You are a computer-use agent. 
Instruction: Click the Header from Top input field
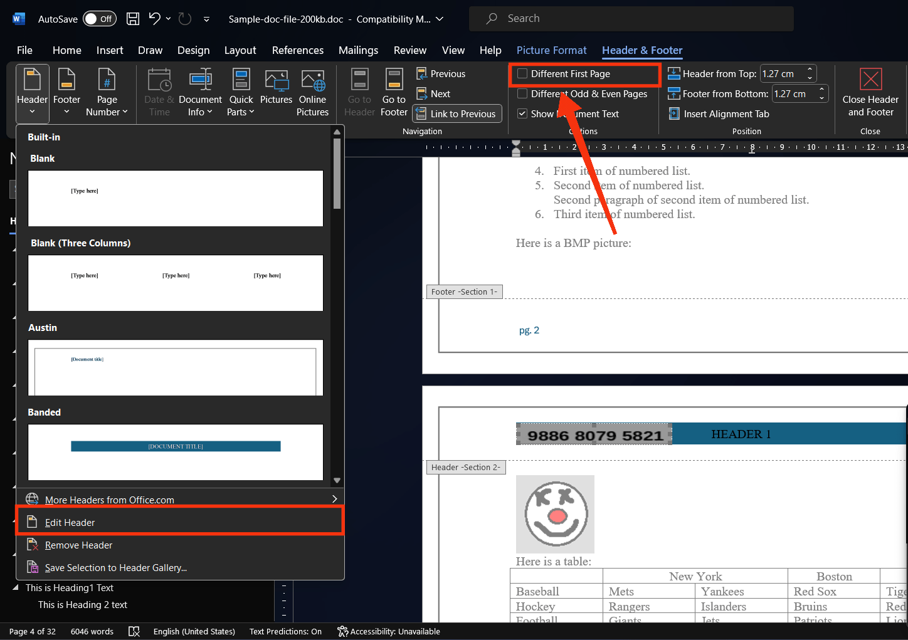(x=782, y=74)
